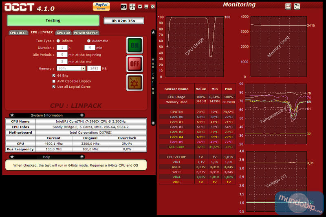The height and width of the screenshot is (217, 326).
Task: Open the GPU : 3D tab
Action: pyautogui.click(x=64, y=33)
